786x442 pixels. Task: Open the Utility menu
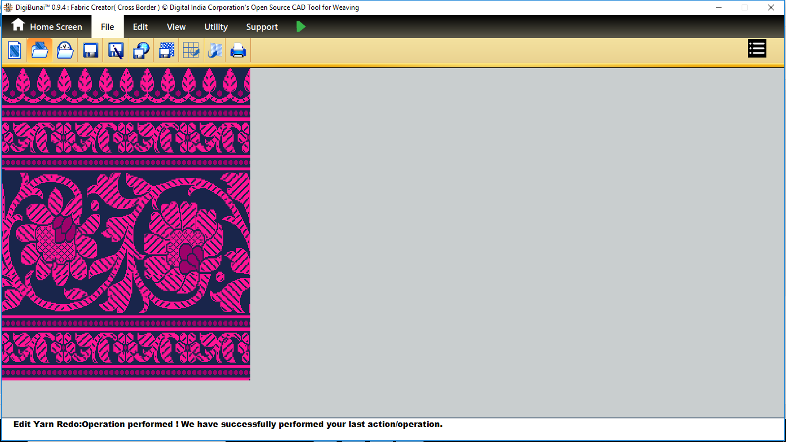(216, 27)
